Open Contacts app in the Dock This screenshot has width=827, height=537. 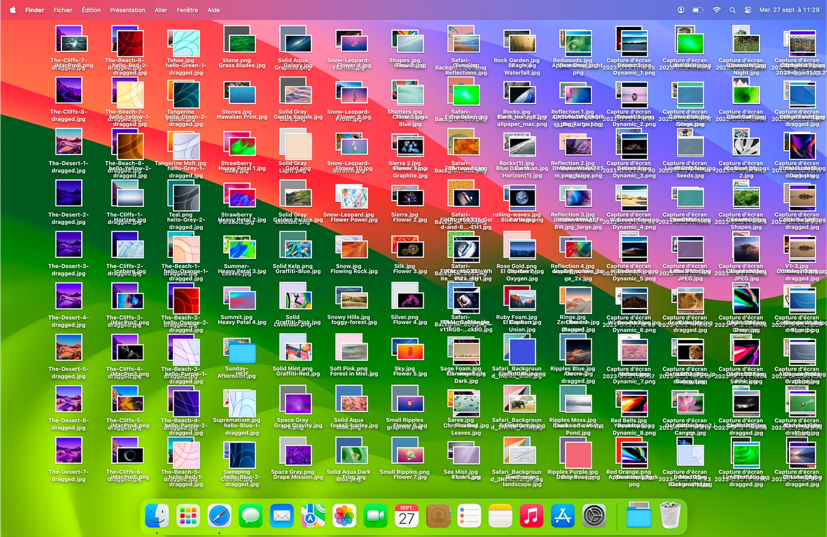coord(438,516)
